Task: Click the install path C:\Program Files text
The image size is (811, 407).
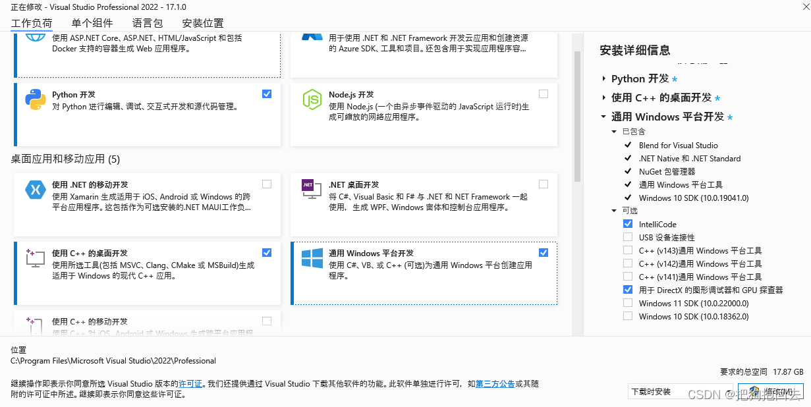Action: pyautogui.click(x=113, y=361)
